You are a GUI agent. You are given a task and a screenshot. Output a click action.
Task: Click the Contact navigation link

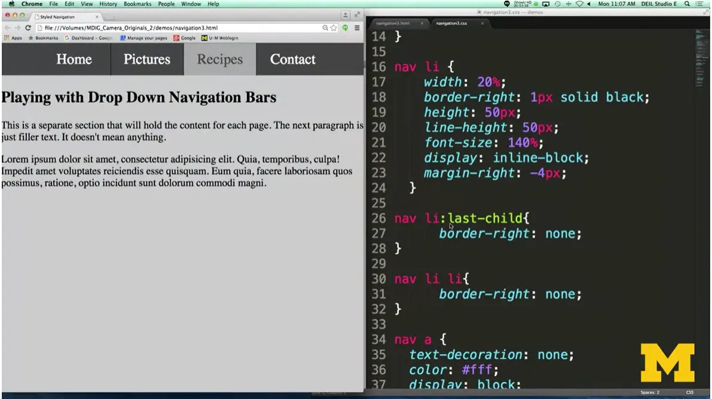(292, 59)
